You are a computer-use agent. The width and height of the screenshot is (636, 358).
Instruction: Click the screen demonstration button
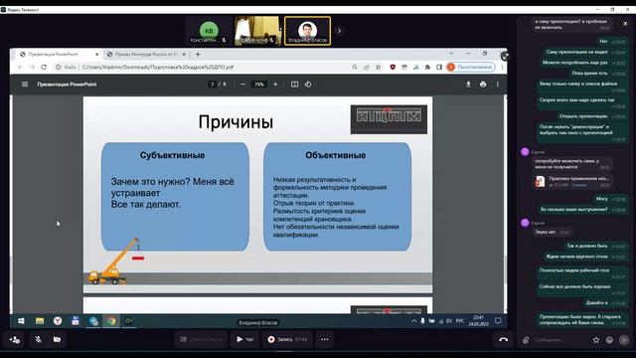coord(202,339)
